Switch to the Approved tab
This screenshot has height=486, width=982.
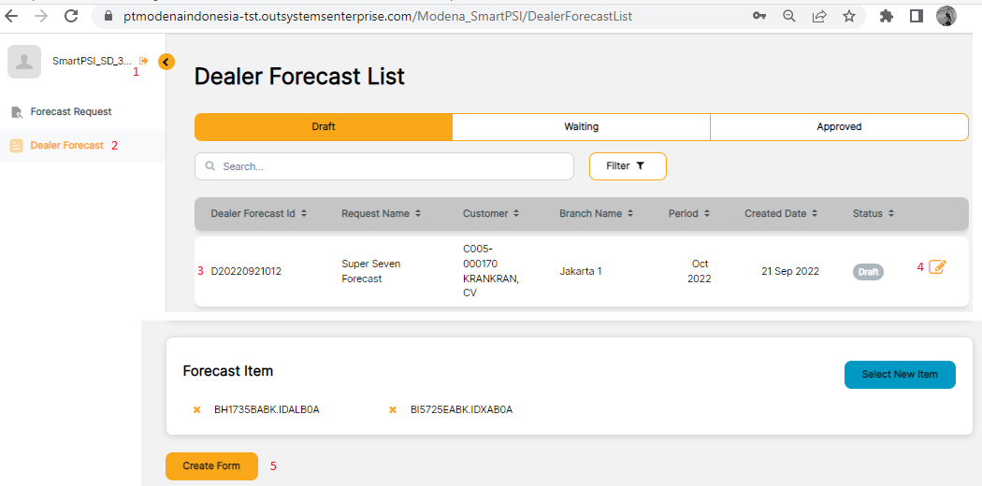tap(839, 127)
